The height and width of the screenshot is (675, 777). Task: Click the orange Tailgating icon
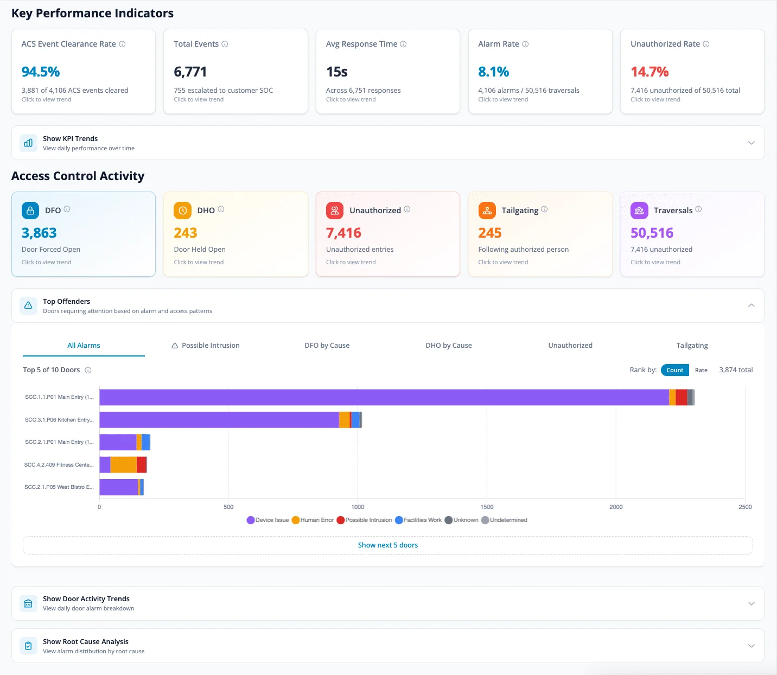487,211
